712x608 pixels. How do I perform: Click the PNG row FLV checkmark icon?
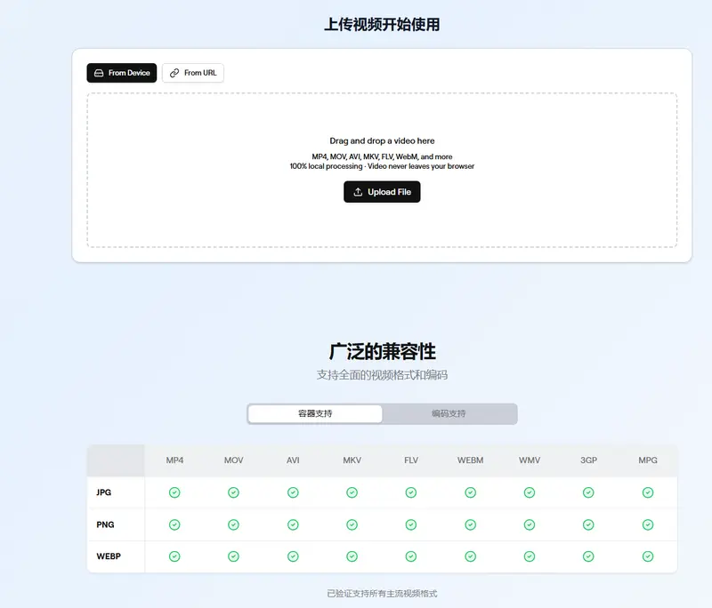pos(411,524)
